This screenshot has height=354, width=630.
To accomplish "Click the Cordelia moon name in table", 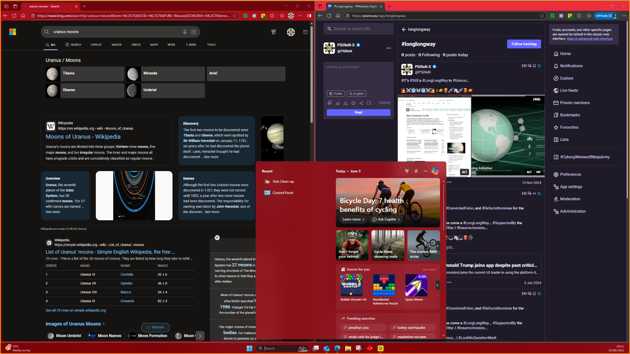I will point(127,275).
